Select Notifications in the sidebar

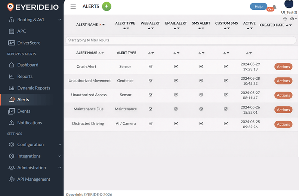[x=30, y=123]
